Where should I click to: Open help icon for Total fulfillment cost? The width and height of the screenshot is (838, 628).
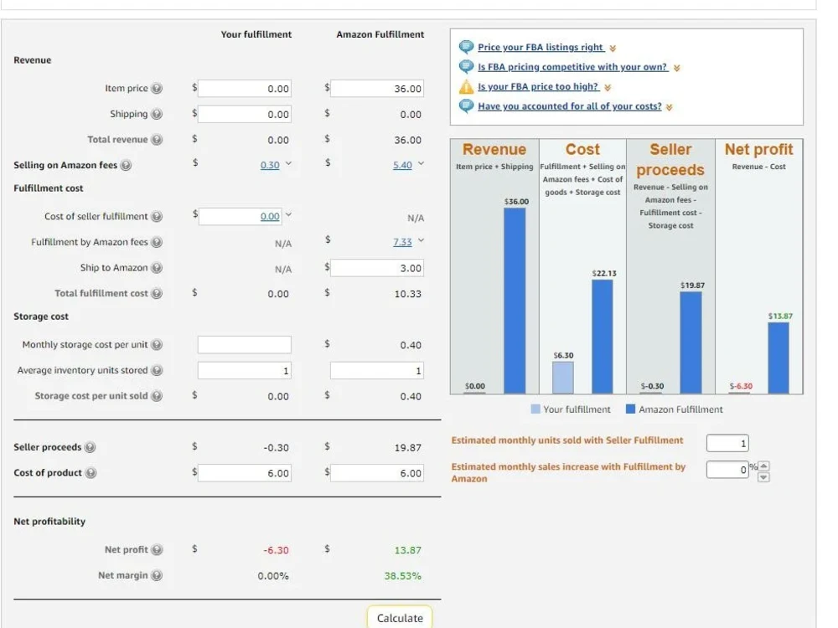tap(157, 294)
